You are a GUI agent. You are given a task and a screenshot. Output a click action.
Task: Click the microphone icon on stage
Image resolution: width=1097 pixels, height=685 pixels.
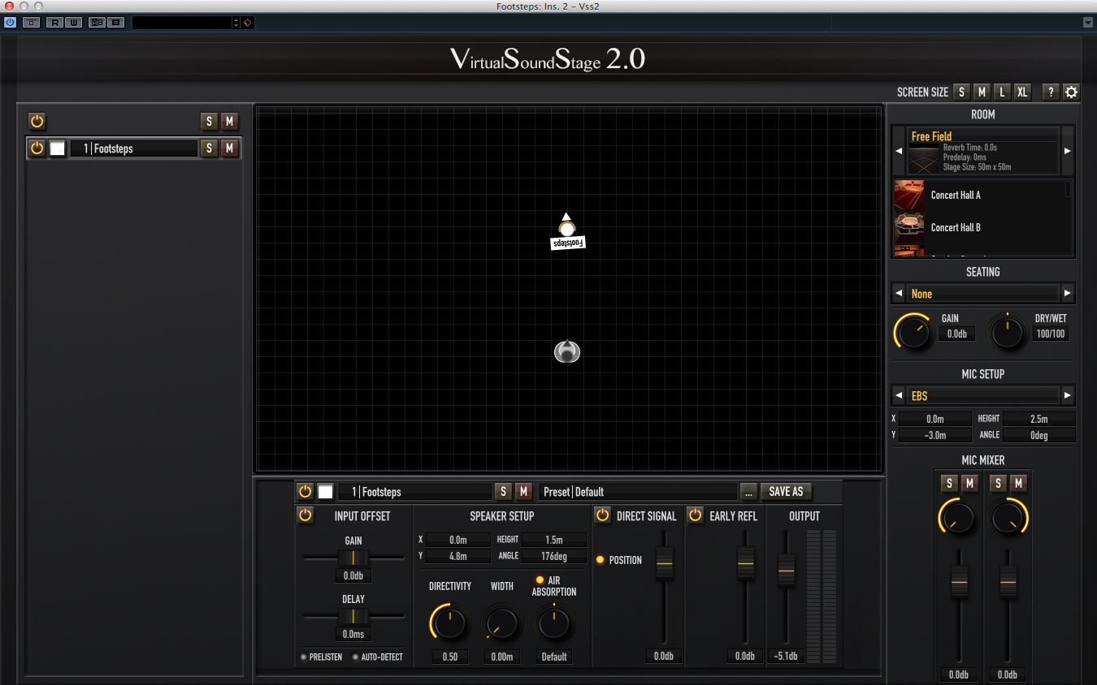pos(567,351)
